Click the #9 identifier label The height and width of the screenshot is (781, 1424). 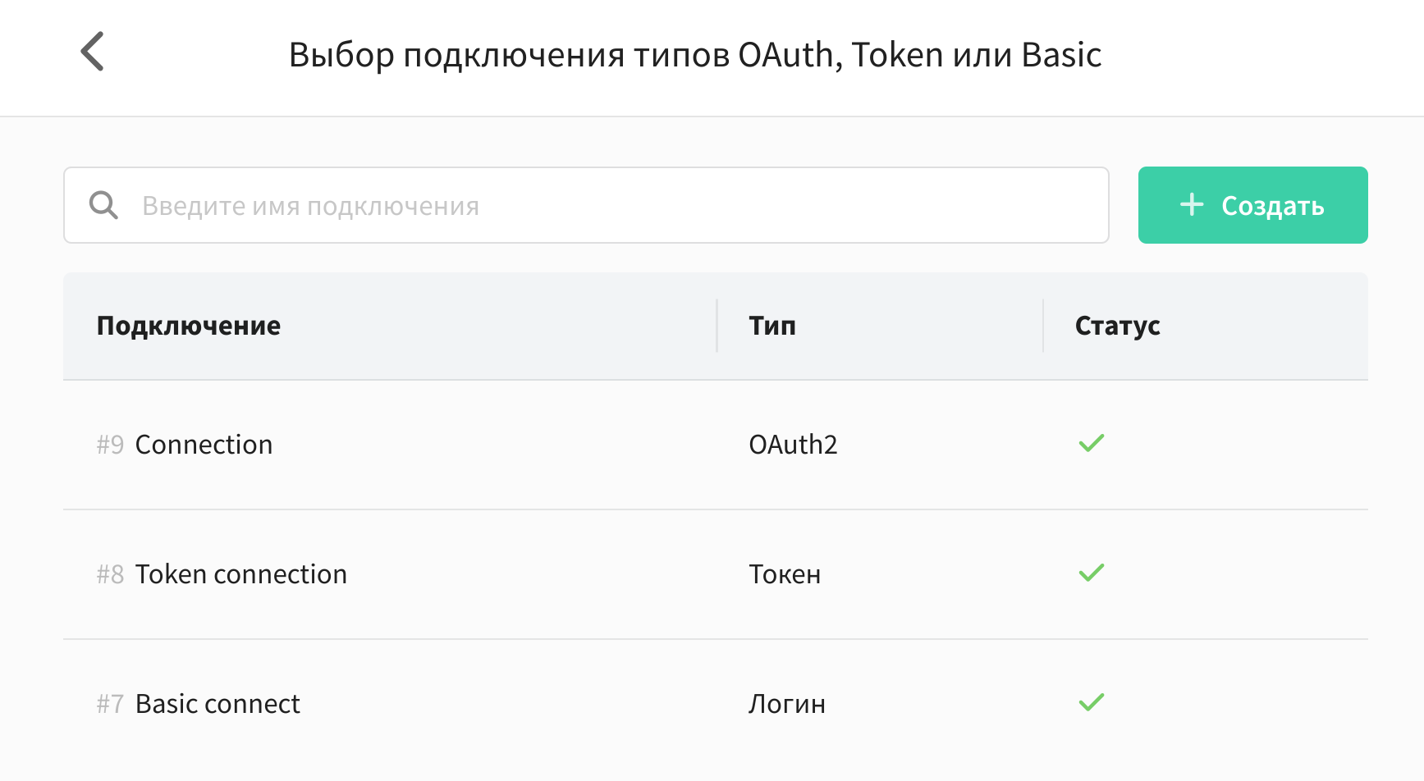pyautogui.click(x=110, y=445)
